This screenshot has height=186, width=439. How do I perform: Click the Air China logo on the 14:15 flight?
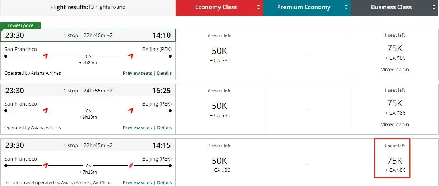[131, 166]
